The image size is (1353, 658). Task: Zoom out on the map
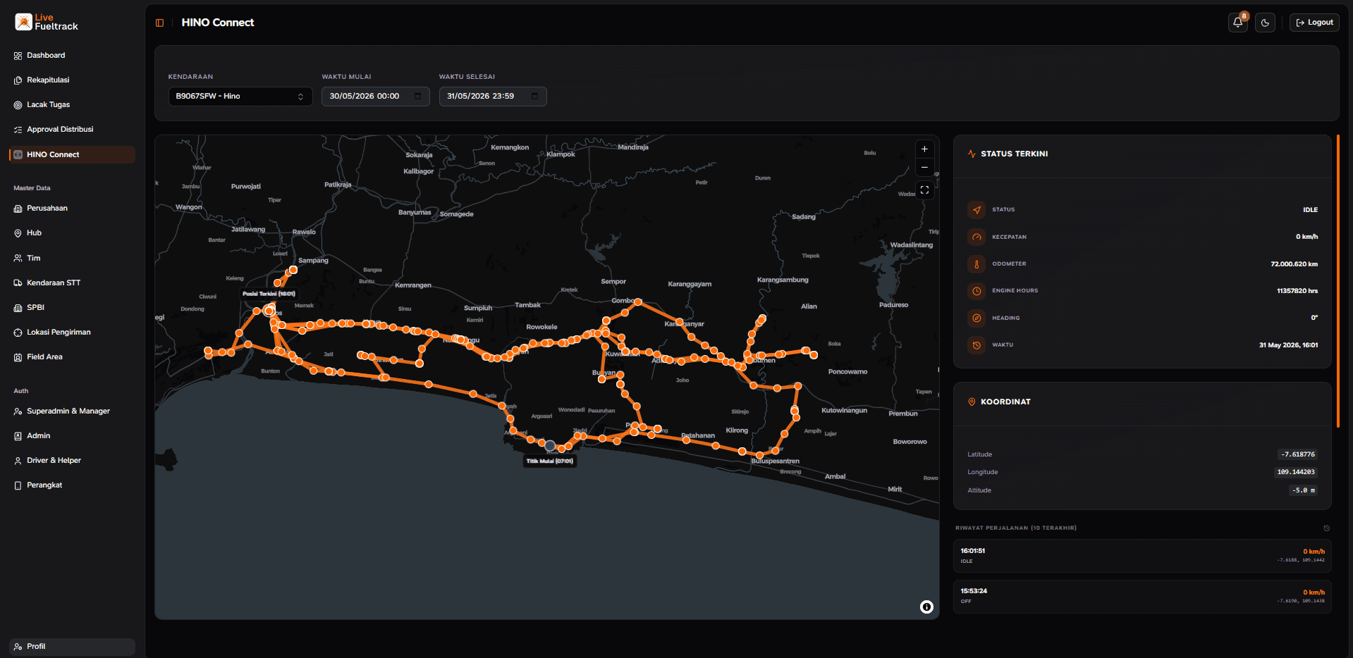click(x=924, y=168)
